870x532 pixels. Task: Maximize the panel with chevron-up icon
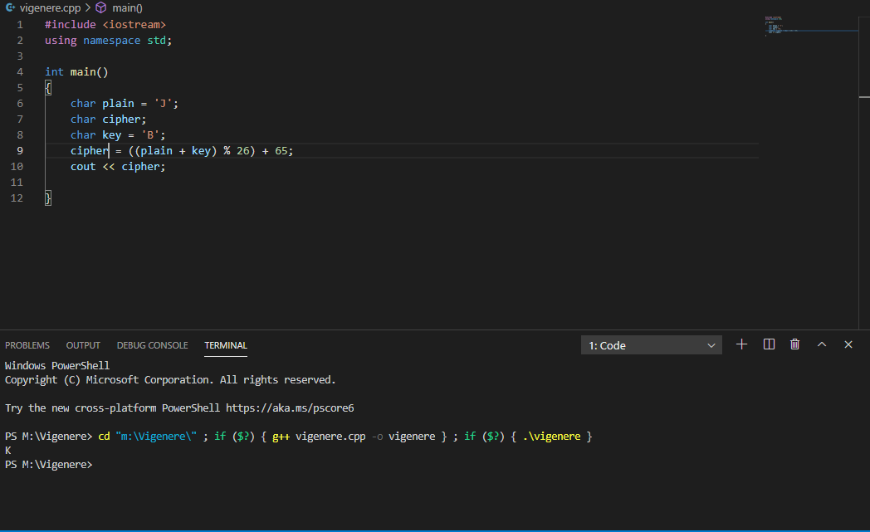click(821, 344)
